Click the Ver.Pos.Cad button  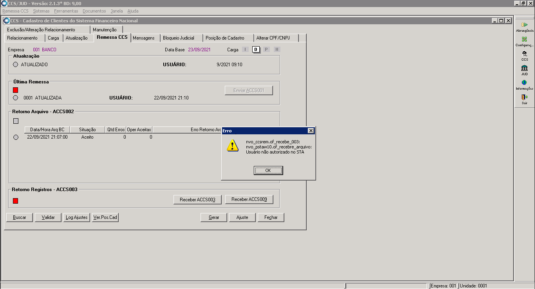click(105, 217)
